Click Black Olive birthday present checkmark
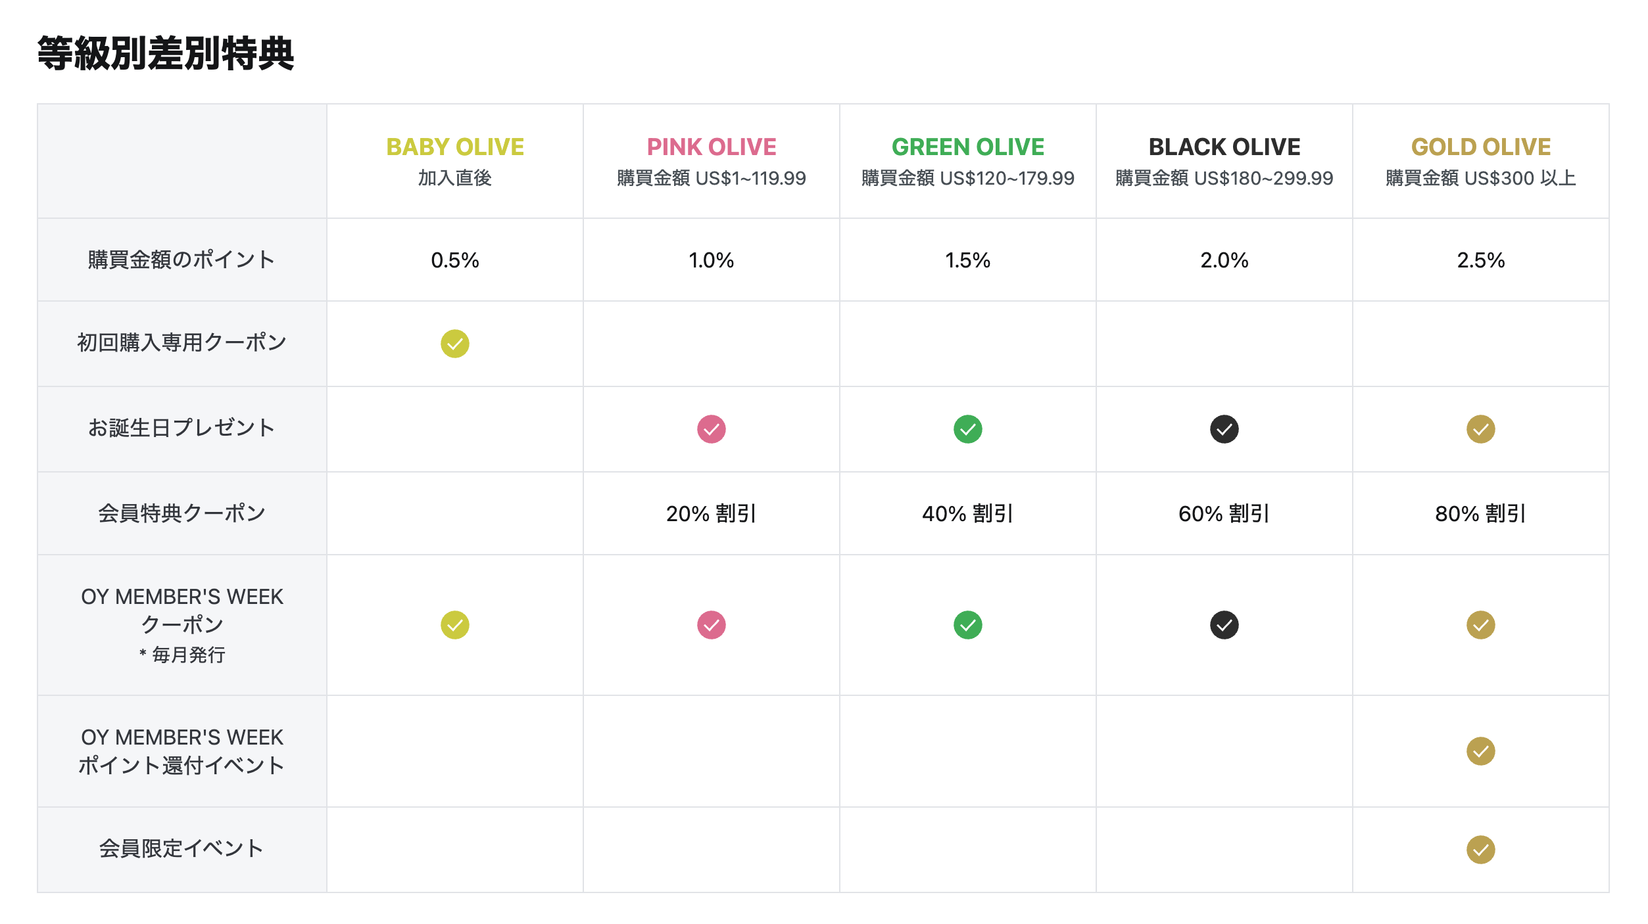Image resolution: width=1648 pixels, height=924 pixels. tap(1224, 429)
